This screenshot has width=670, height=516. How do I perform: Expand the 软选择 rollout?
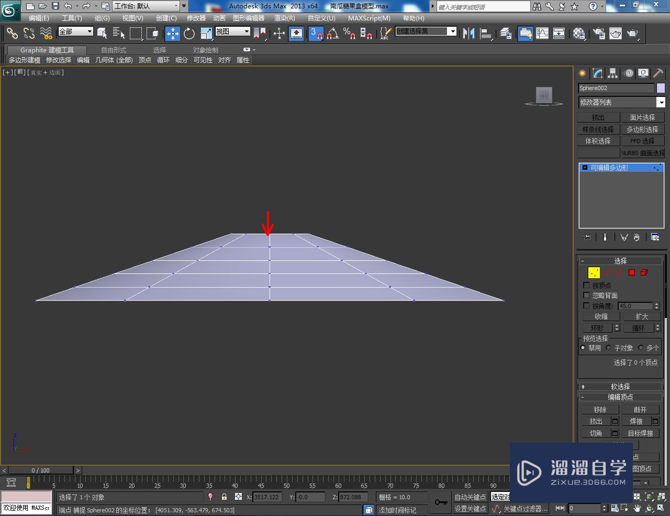point(621,387)
